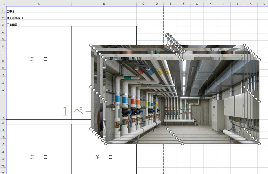Click the upper '余白' cell in column A
The height and width of the screenshot is (174, 268).
(x=39, y=59)
